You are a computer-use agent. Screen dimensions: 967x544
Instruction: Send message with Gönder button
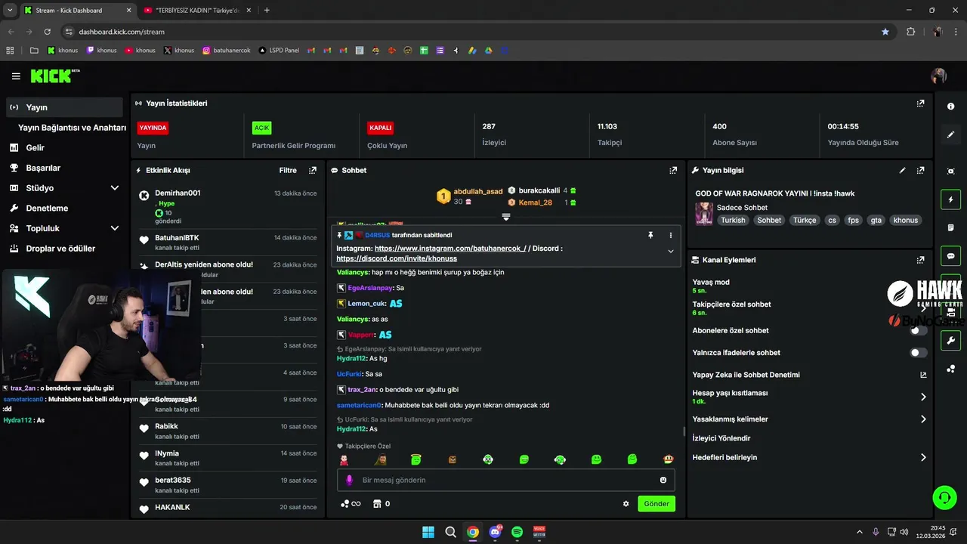tap(657, 504)
